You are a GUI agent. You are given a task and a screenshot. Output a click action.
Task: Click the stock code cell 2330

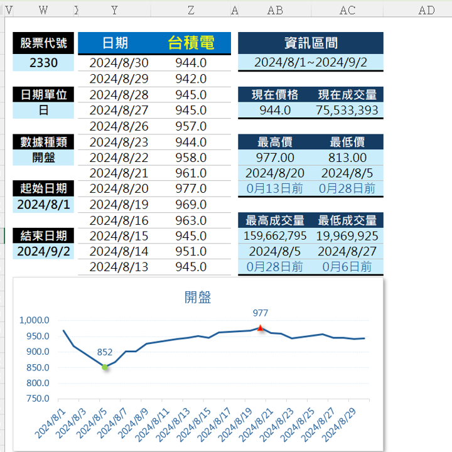click(x=43, y=63)
